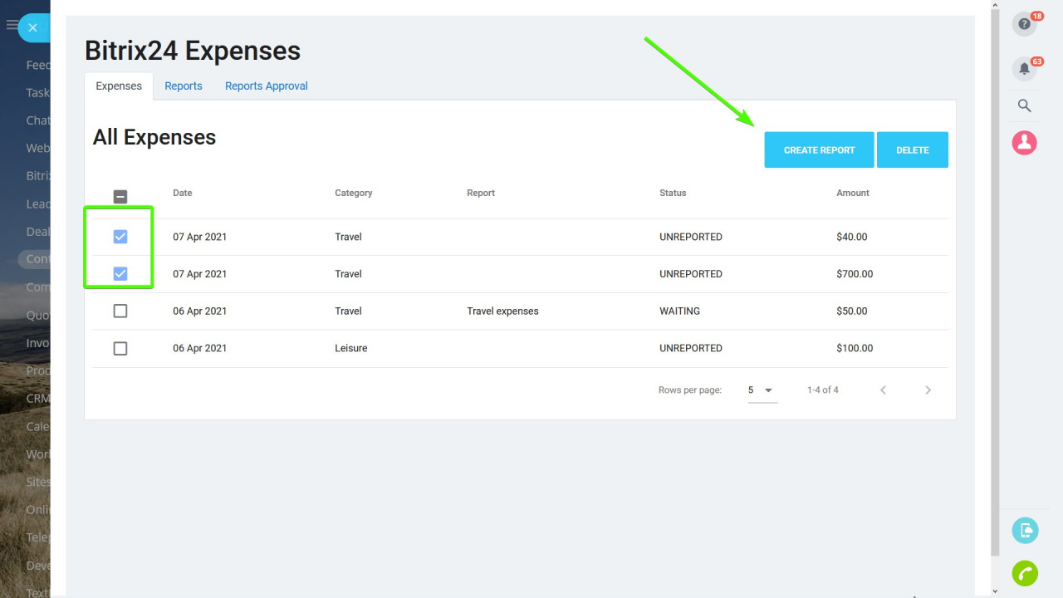Image resolution: width=1063 pixels, height=598 pixels.
Task: Click the Report column header
Action: coord(481,193)
